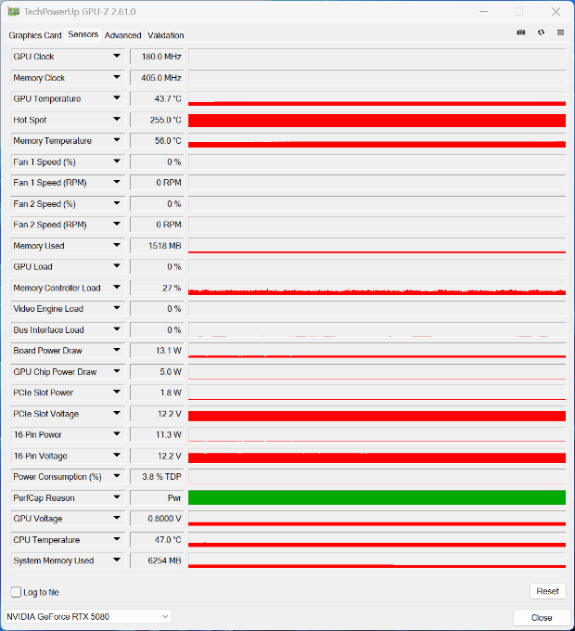This screenshot has width=575, height=631.
Task: Click the 5.0 W GPU Chip Power value
Action: [x=157, y=371]
